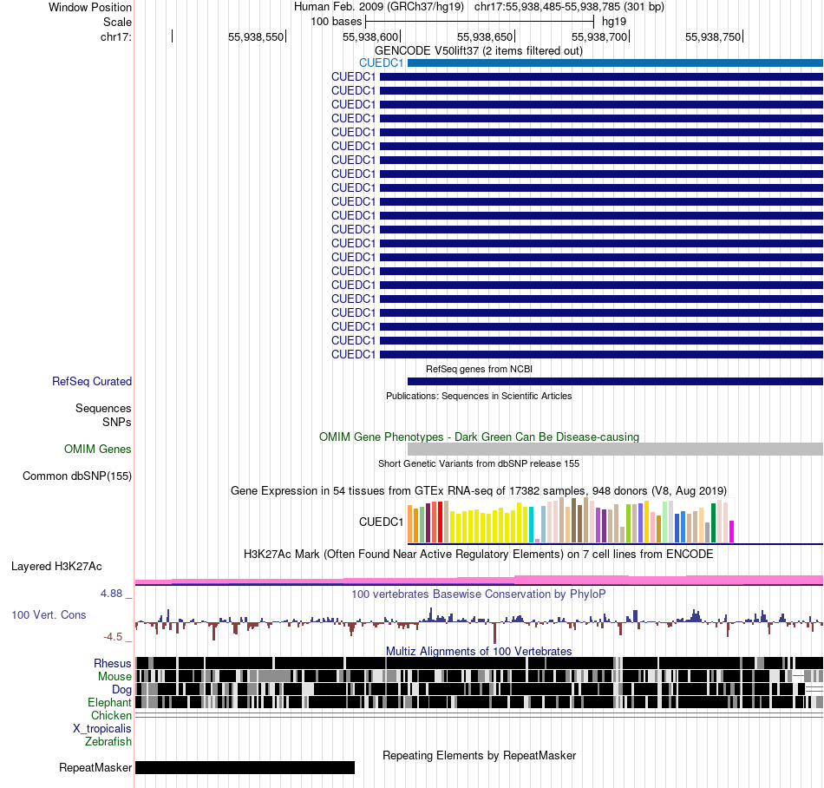Viewport: 824px width, 788px height.
Task: Open the RefSeq genes from NCBI title
Action: pyautogui.click(x=479, y=369)
